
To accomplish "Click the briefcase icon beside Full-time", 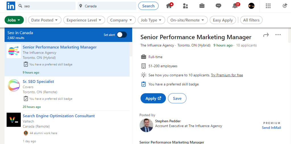I will 143,57.
